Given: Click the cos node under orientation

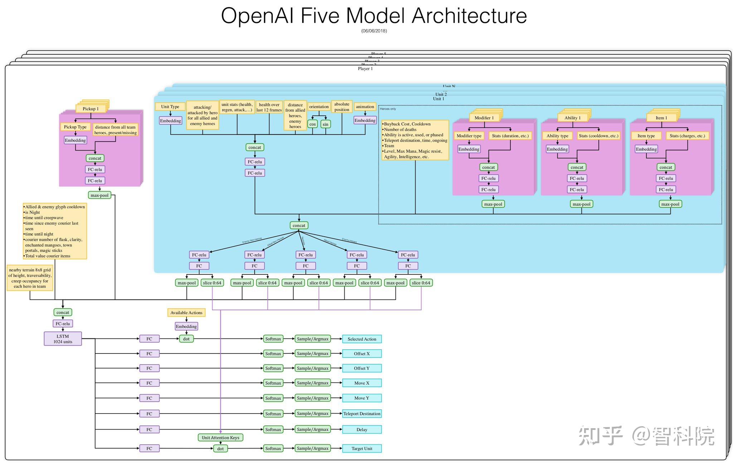Looking at the screenshot, I should [312, 124].
